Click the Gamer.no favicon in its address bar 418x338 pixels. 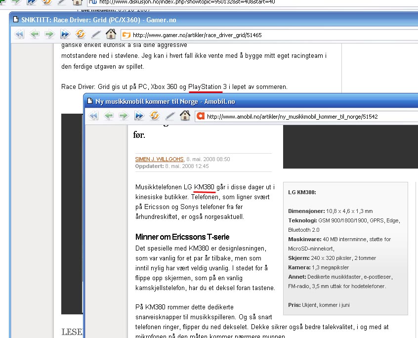pos(126,35)
